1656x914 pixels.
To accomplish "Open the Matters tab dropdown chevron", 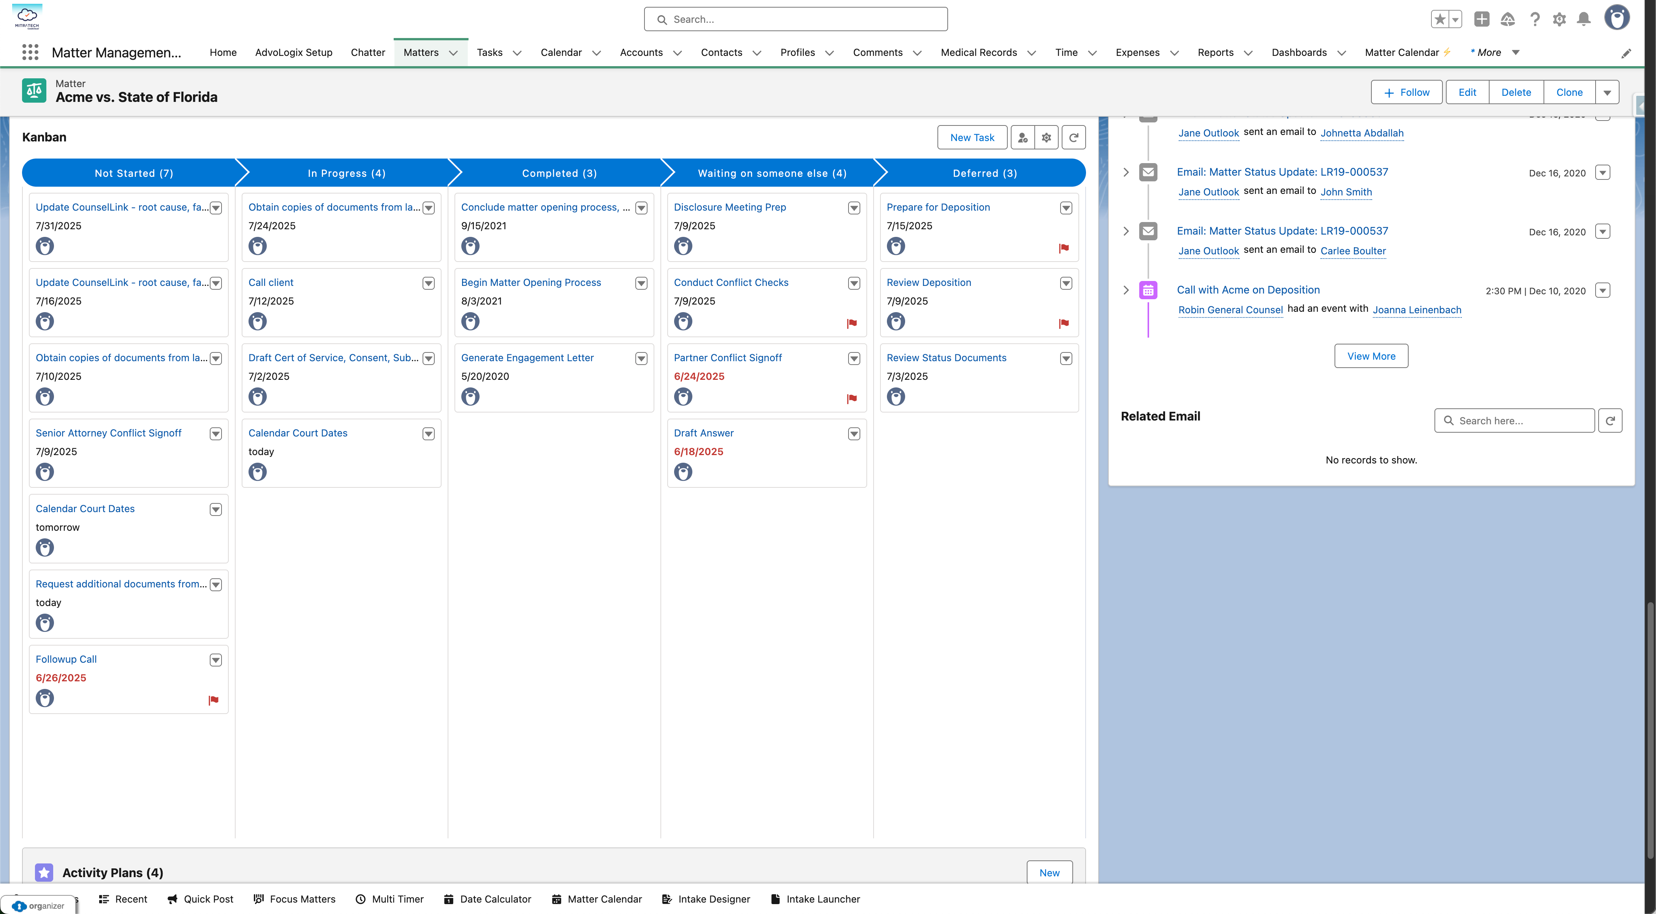I will pos(453,53).
